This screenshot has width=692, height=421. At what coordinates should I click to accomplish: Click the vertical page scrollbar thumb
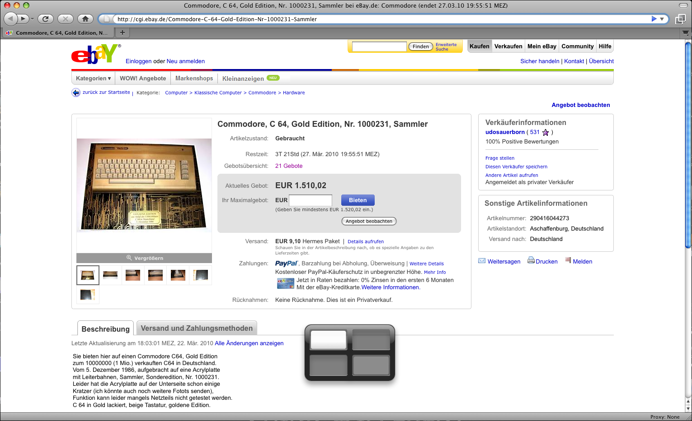point(688,144)
